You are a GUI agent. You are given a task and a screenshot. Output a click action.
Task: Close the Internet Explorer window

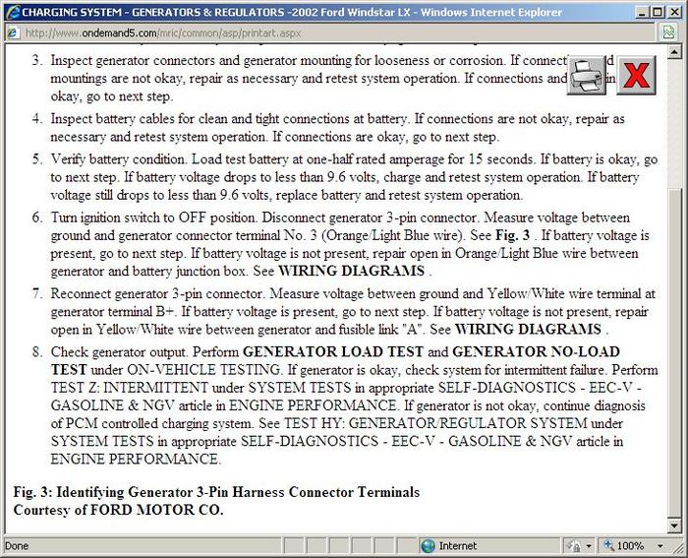(673, 12)
